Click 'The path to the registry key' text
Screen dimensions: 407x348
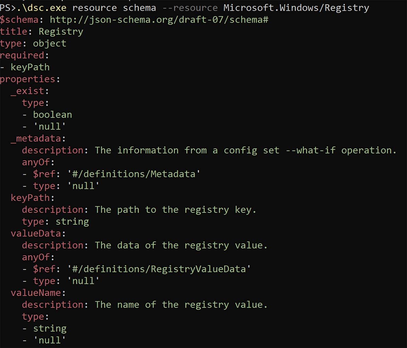[175, 210]
